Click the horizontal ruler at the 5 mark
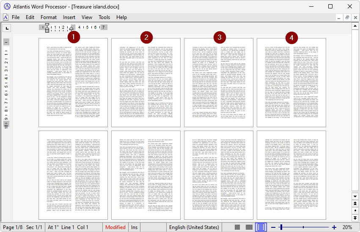 (x=87, y=27)
